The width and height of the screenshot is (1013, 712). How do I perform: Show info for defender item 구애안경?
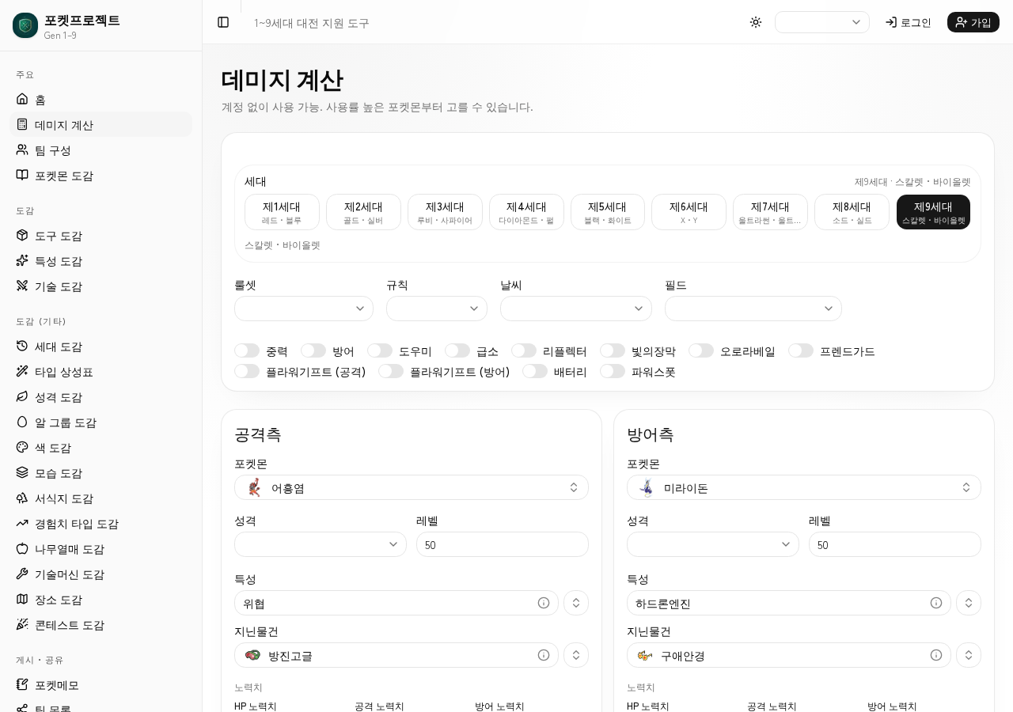pyautogui.click(x=936, y=655)
